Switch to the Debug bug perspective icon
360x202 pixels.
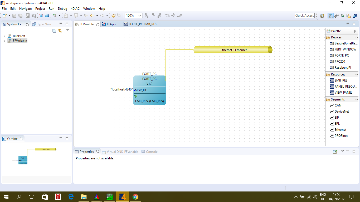click(343, 16)
